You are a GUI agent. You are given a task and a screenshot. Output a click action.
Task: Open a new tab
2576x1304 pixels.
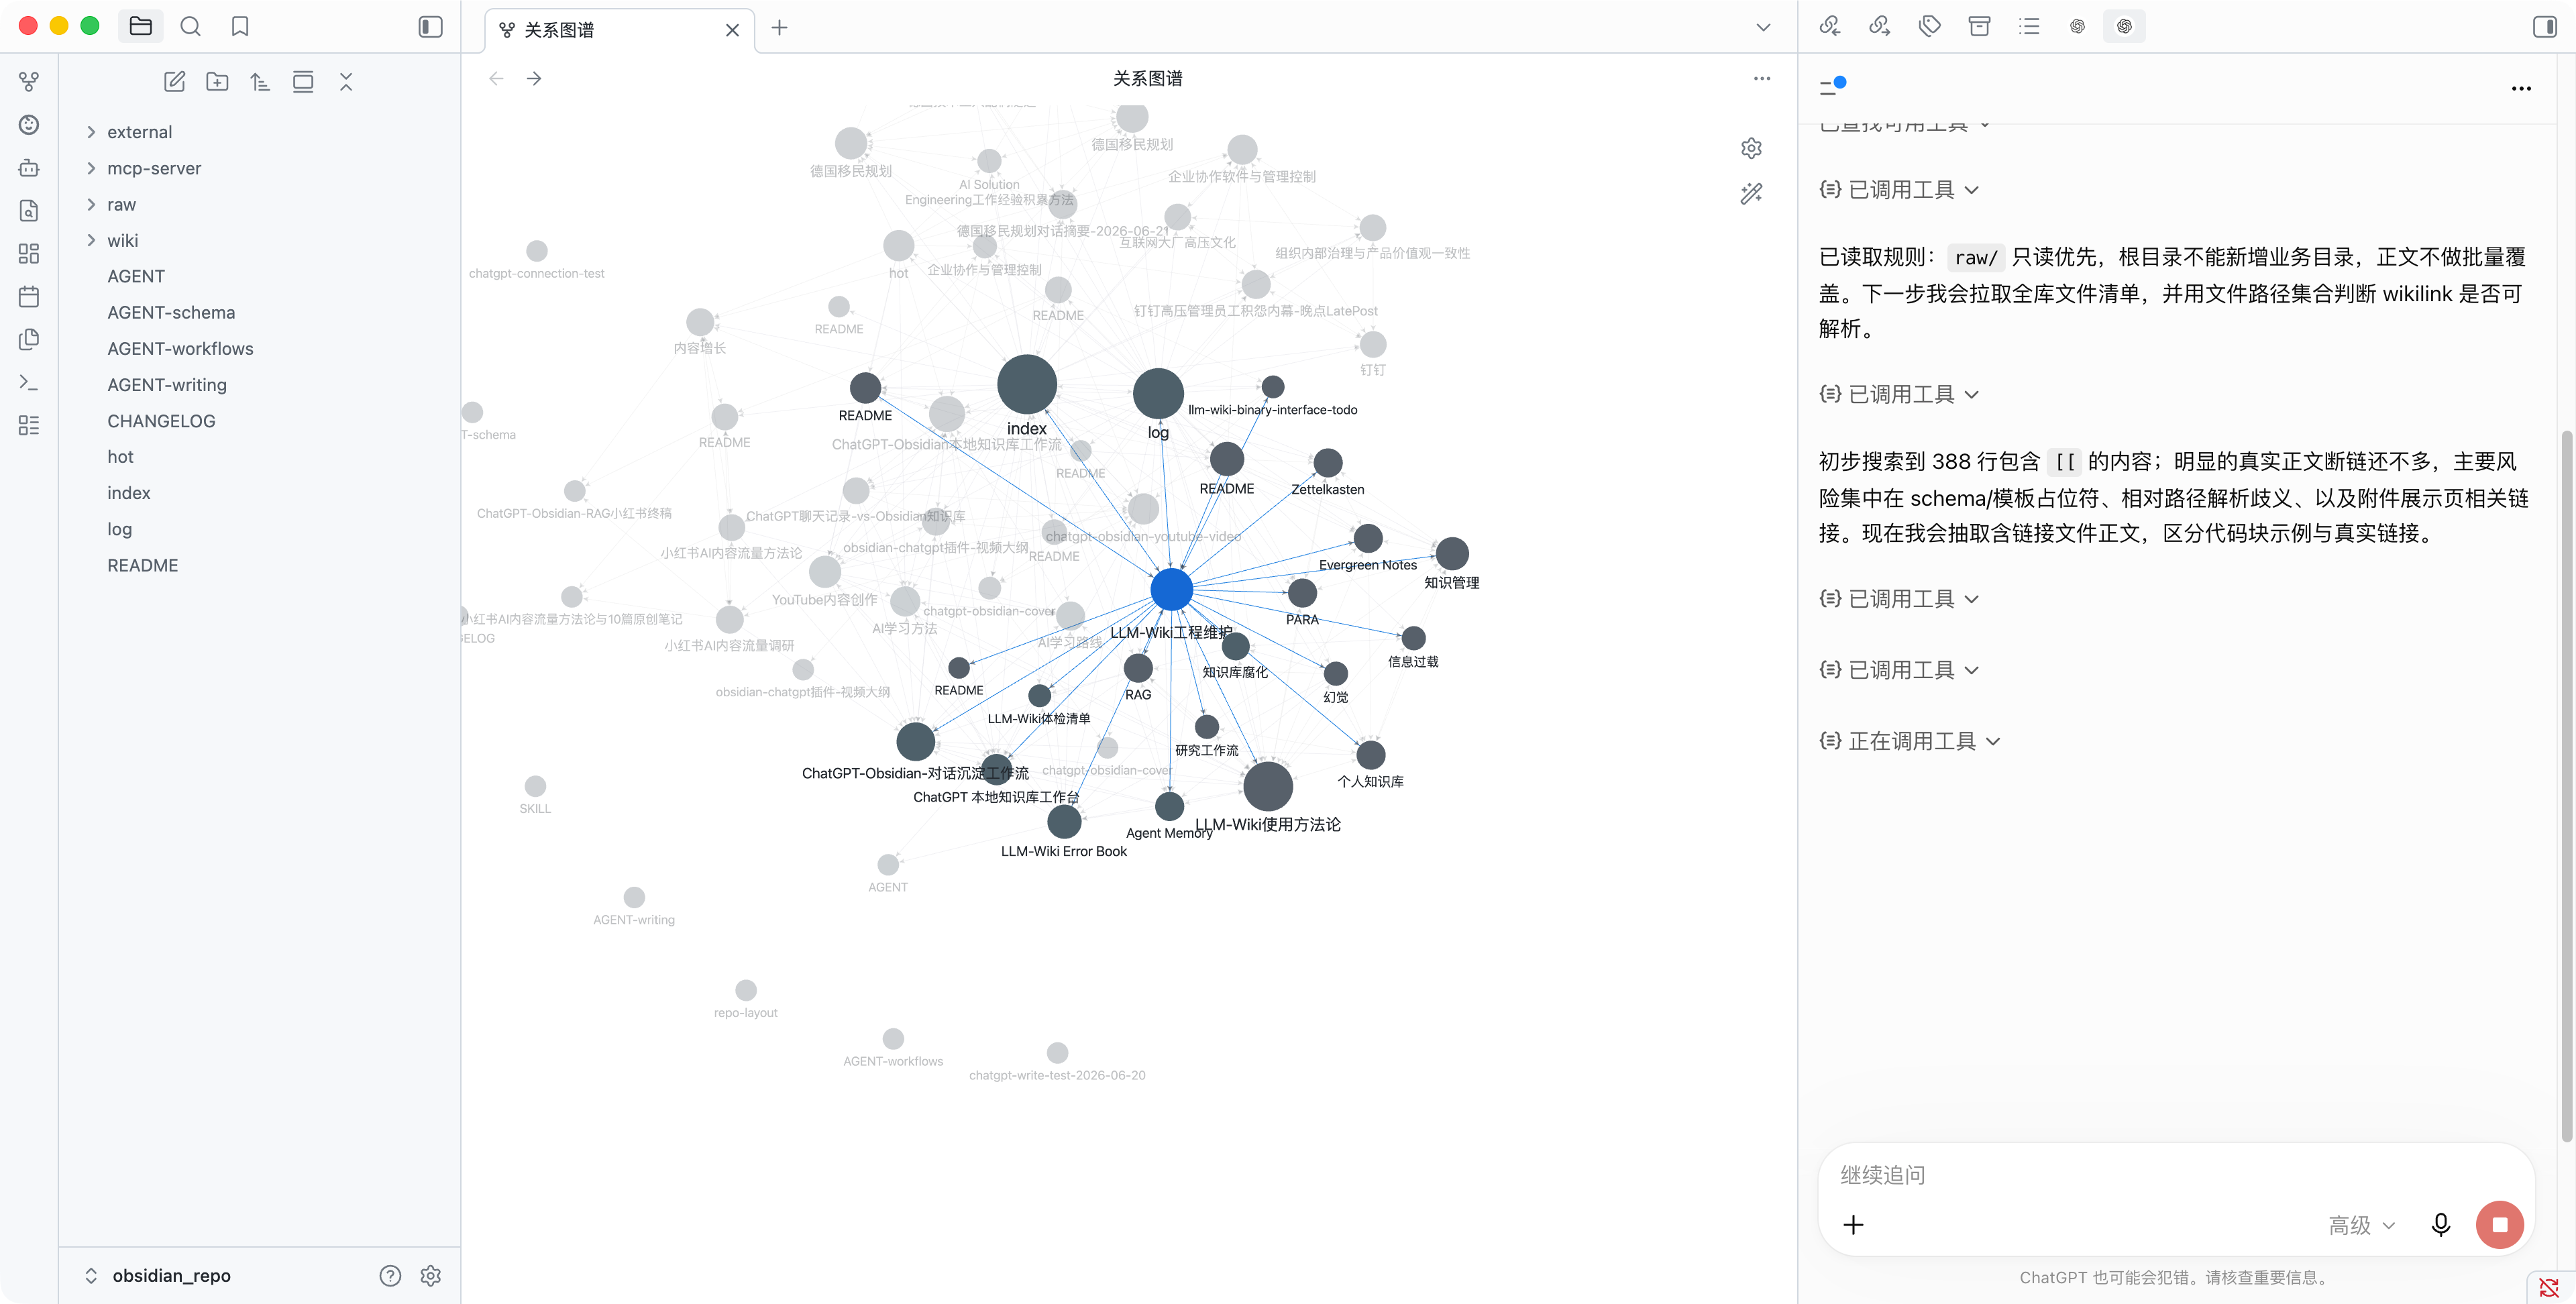coord(780,28)
